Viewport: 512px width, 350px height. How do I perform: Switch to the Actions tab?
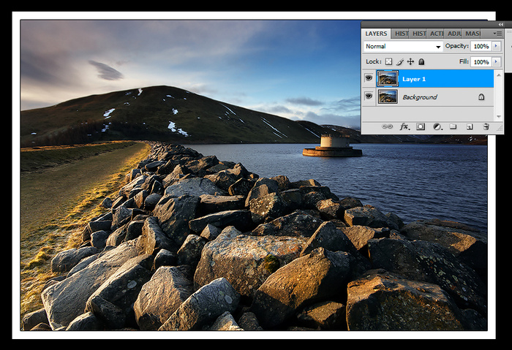pyautogui.click(x=437, y=34)
